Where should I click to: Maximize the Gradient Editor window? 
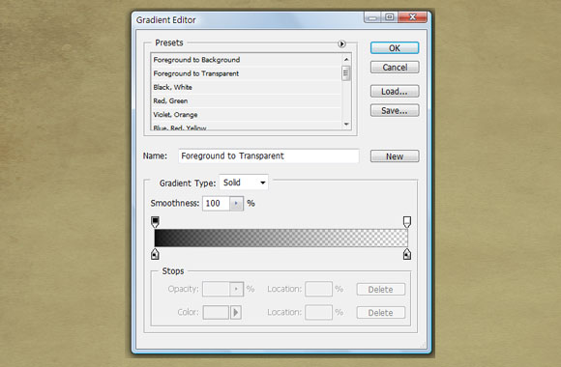tap(390, 17)
